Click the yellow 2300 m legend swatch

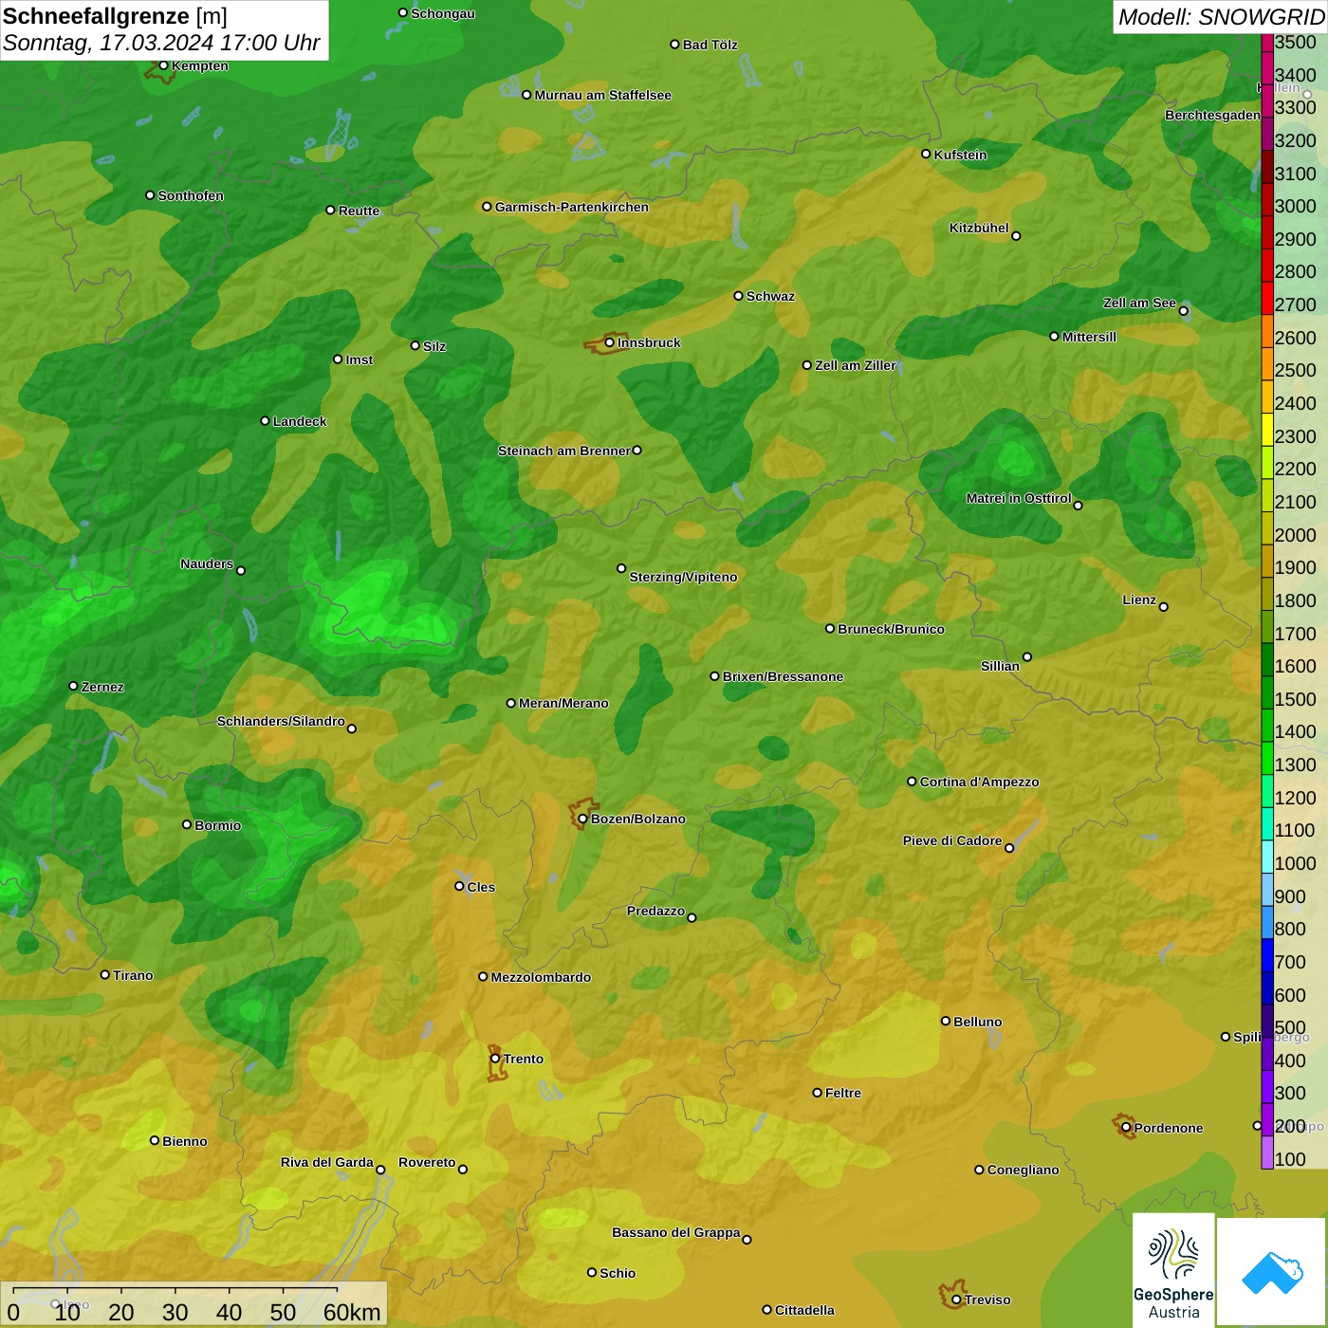click(1267, 429)
